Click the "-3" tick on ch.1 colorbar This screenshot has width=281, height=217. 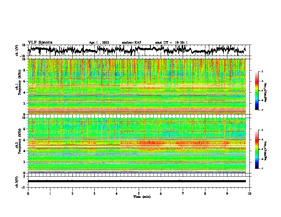(x=262, y=72)
